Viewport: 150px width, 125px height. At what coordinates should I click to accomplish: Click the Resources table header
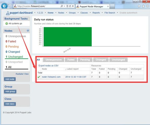96,66
